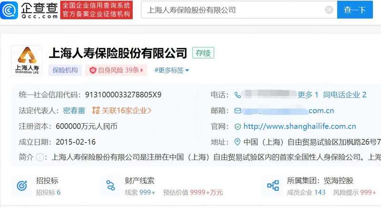
Task: Click the Shanghai Life company logo
Action: 27,61
